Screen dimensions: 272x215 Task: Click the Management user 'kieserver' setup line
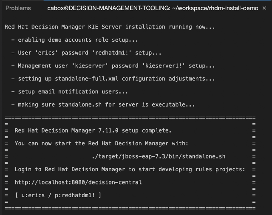(113, 66)
